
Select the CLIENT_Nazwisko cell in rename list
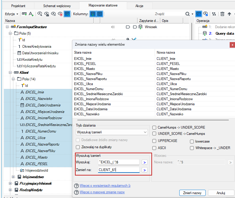point(170,114)
